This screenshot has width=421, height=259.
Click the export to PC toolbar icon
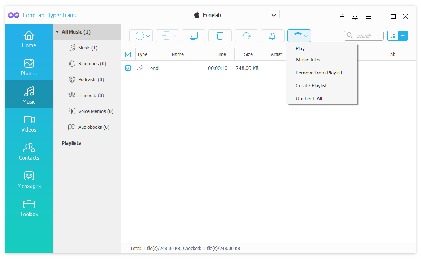tap(193, 36)
